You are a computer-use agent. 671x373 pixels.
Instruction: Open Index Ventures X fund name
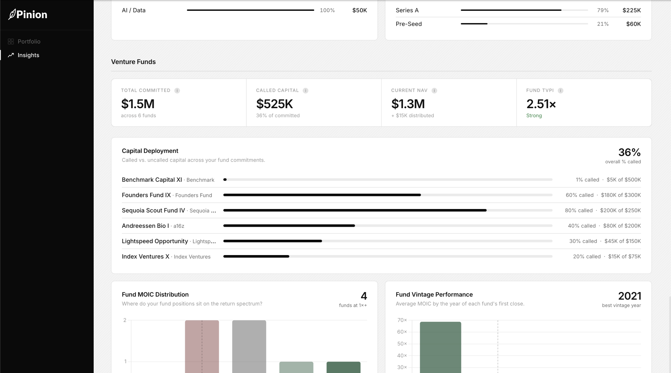click(145, 256)
